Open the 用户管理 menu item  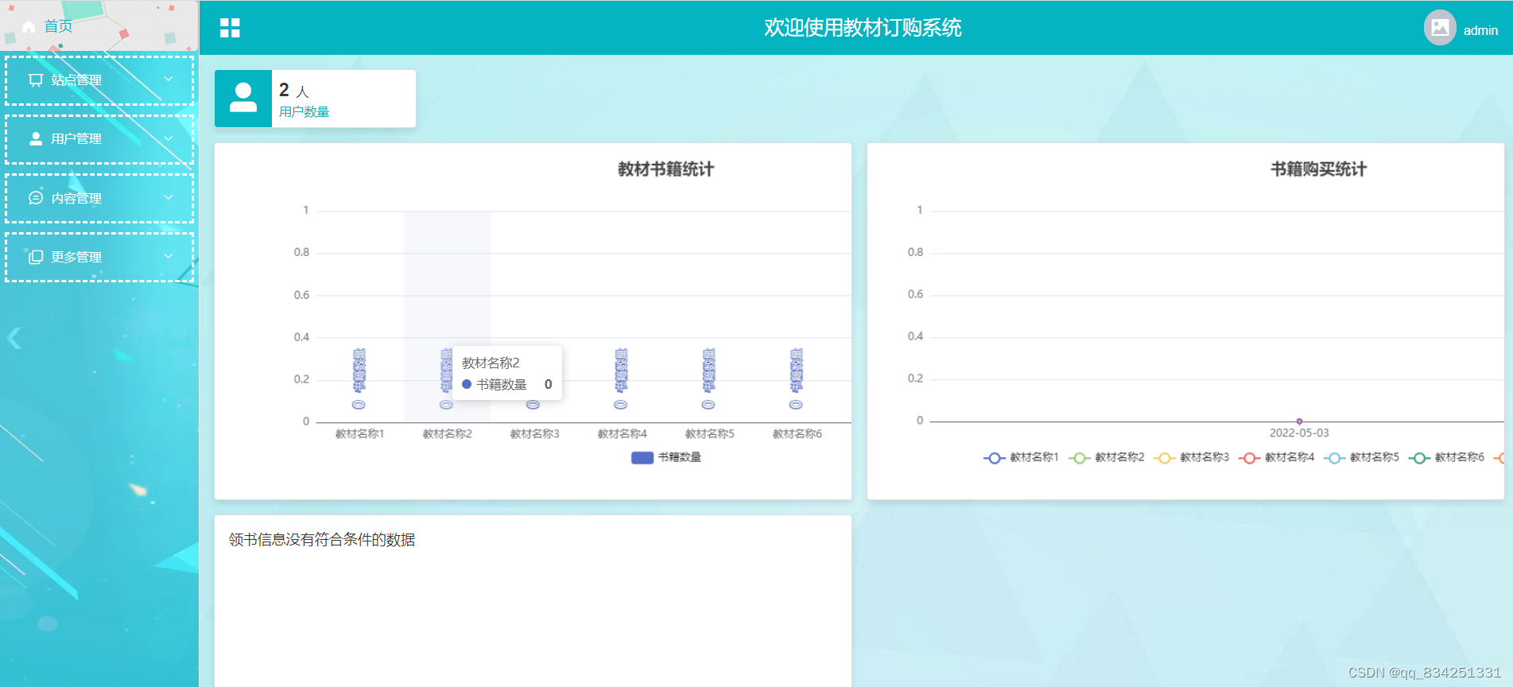99,139
